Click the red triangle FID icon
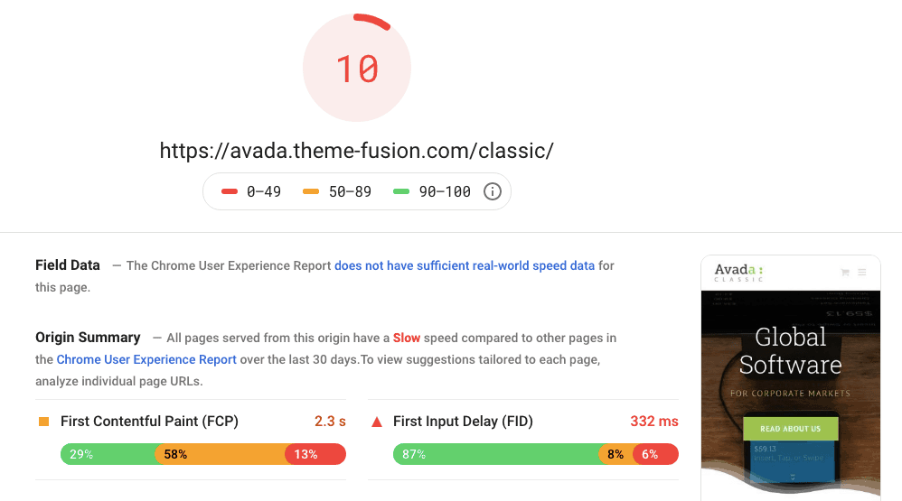 [377, 422]
